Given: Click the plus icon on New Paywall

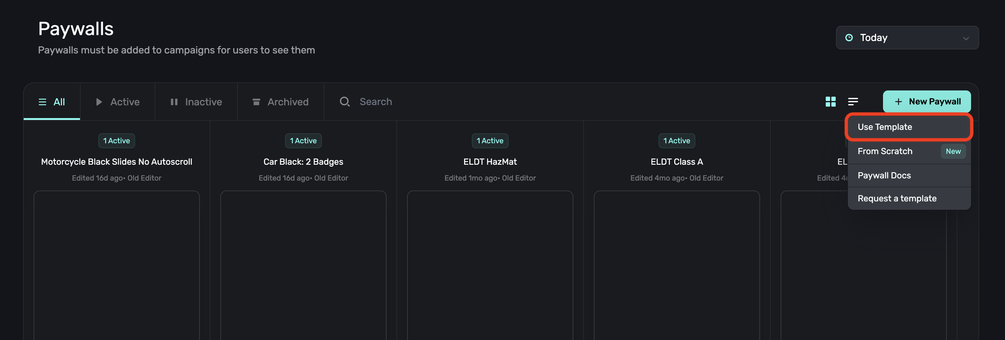Looking at the screenshot, I should 898,102.
